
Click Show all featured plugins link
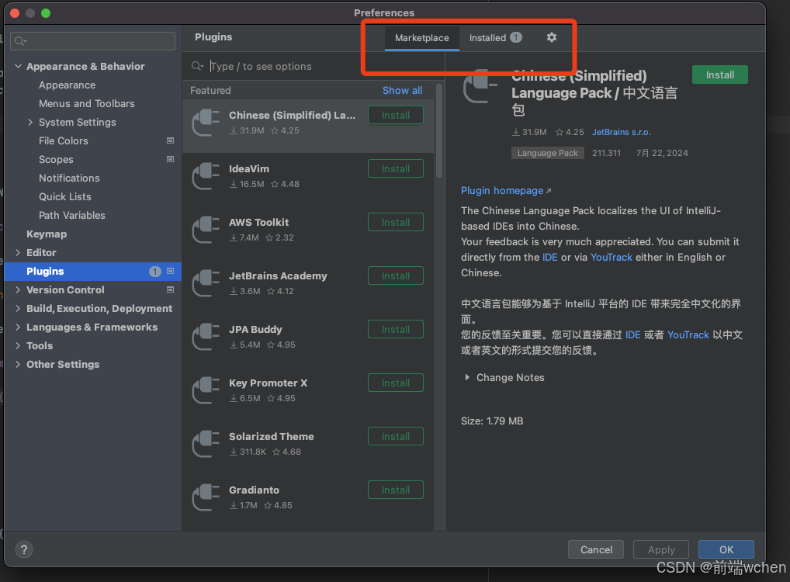pos(402,90)
